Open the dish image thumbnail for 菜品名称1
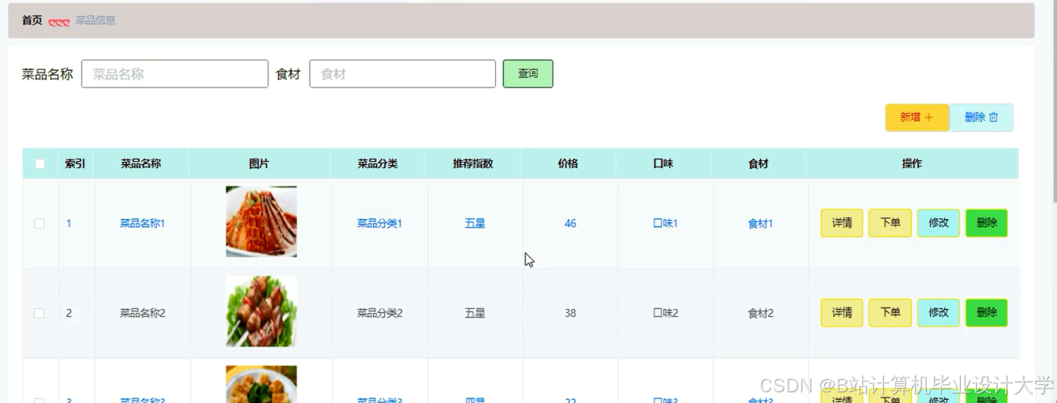 point(262,221)
